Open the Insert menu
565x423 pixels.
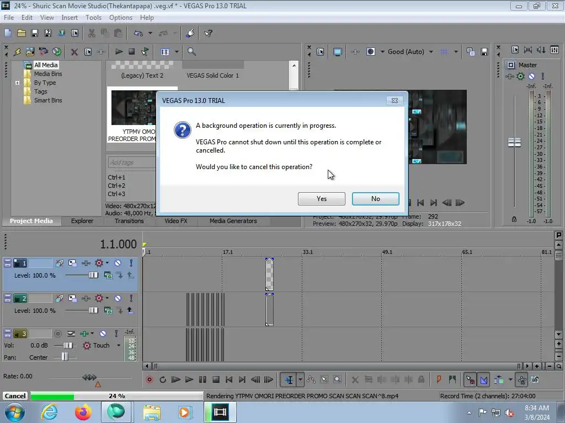click(x=70, y=17)
